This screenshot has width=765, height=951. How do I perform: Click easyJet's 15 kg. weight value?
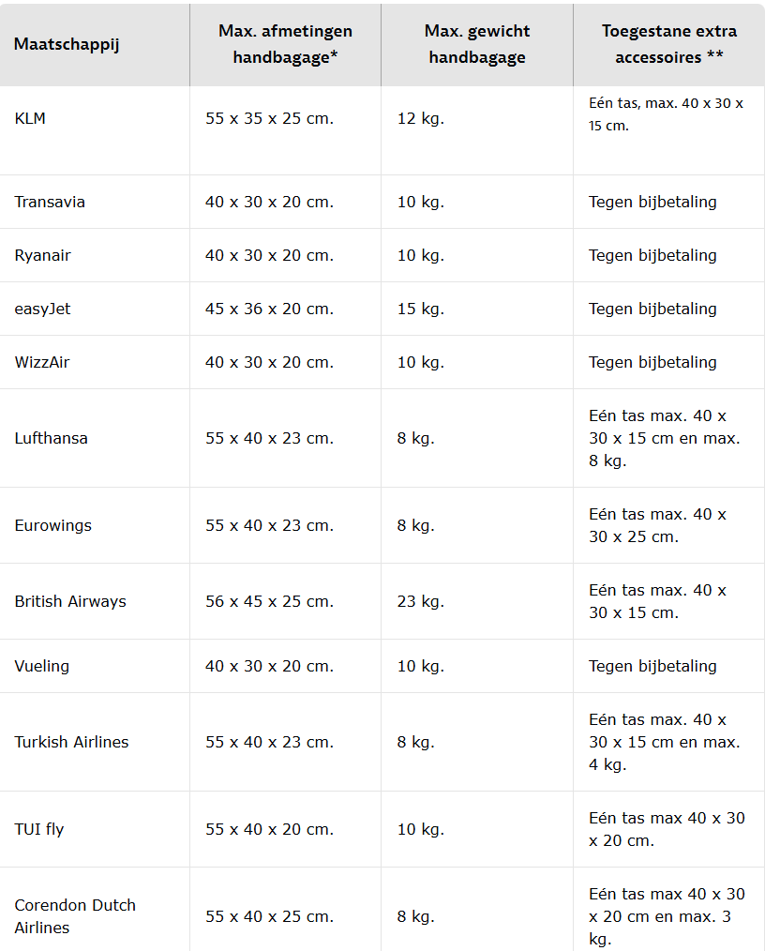coord(420,309)
